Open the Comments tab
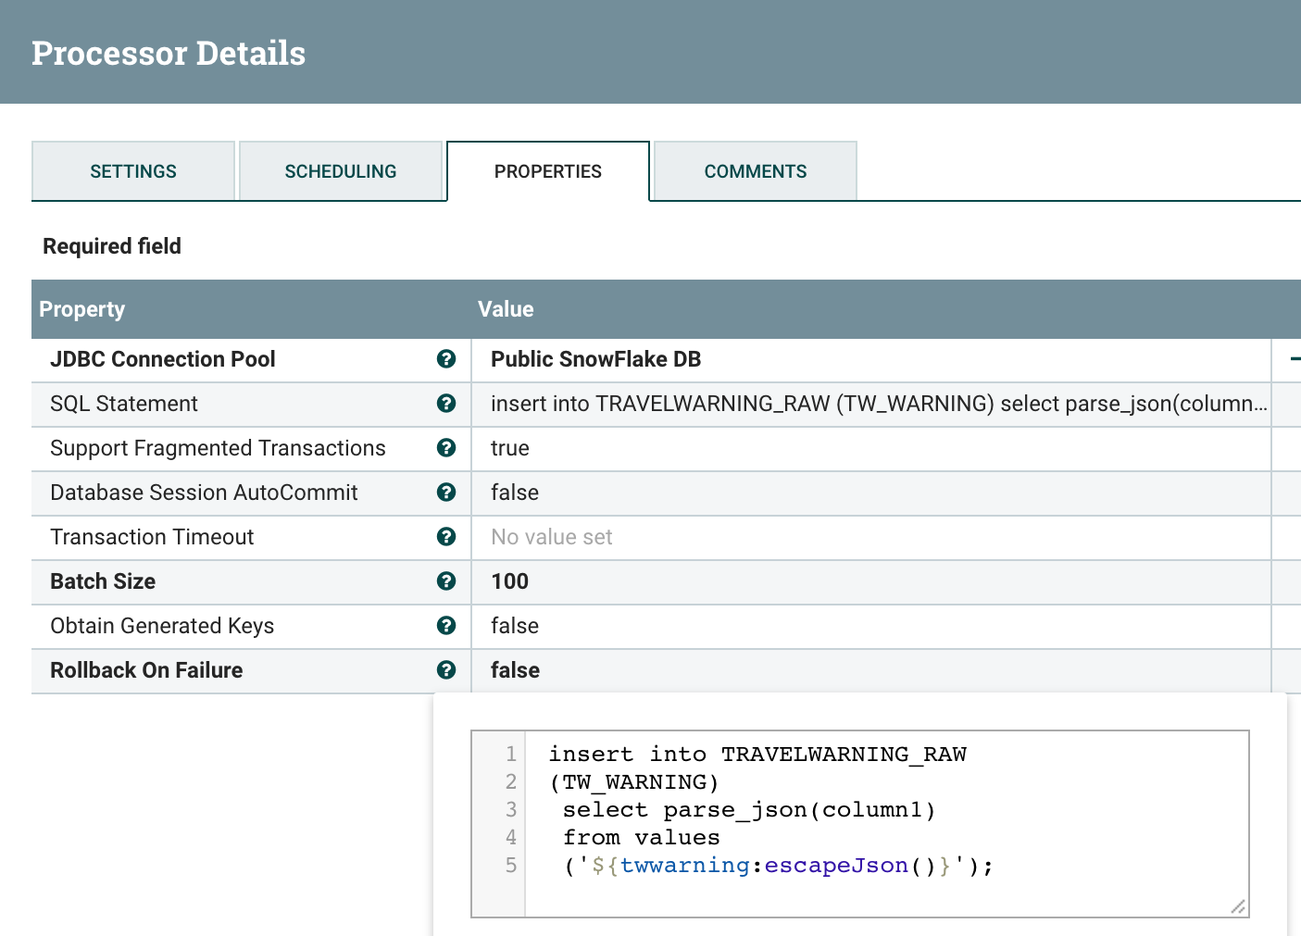This screenshot has width=1301, height=936. coord(756,171)
